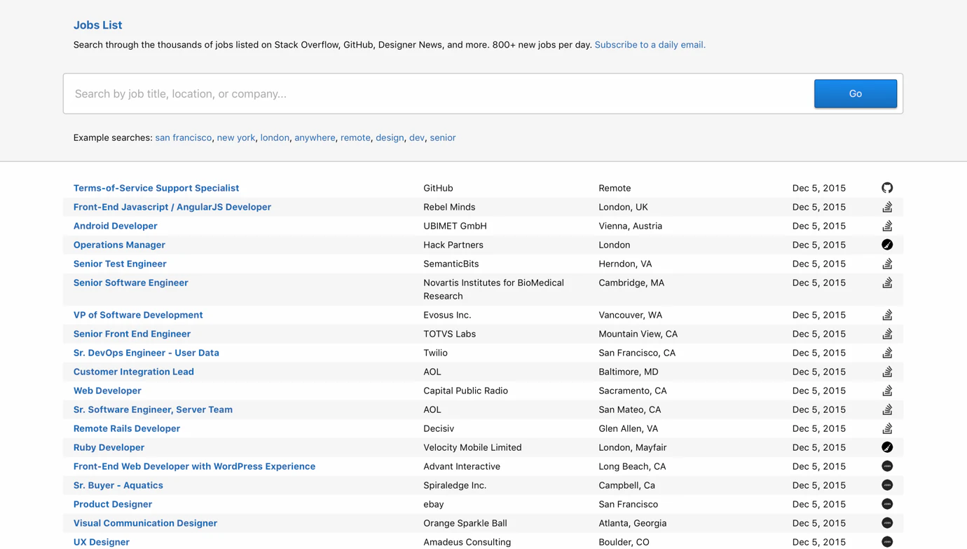
Task: Click the source icon beside Operations Manager
Action: pos(887,244)
